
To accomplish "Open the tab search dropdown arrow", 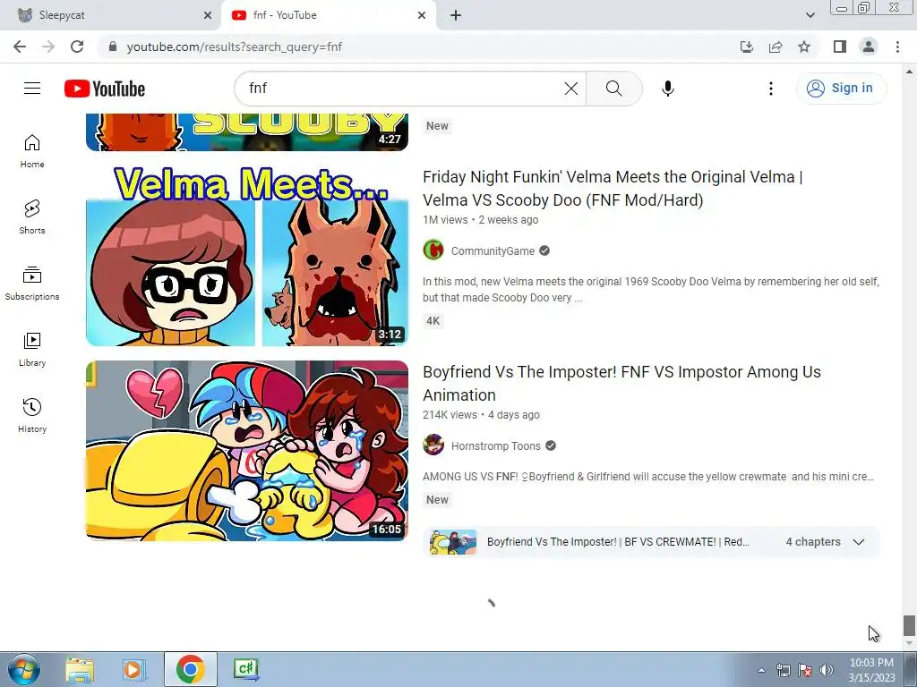I will pyautogui.click(x=810, y=15).
